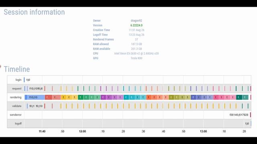Click the RAM allowed label
Image resolution: width=257 pixels, height=144 pixels.
101,44
